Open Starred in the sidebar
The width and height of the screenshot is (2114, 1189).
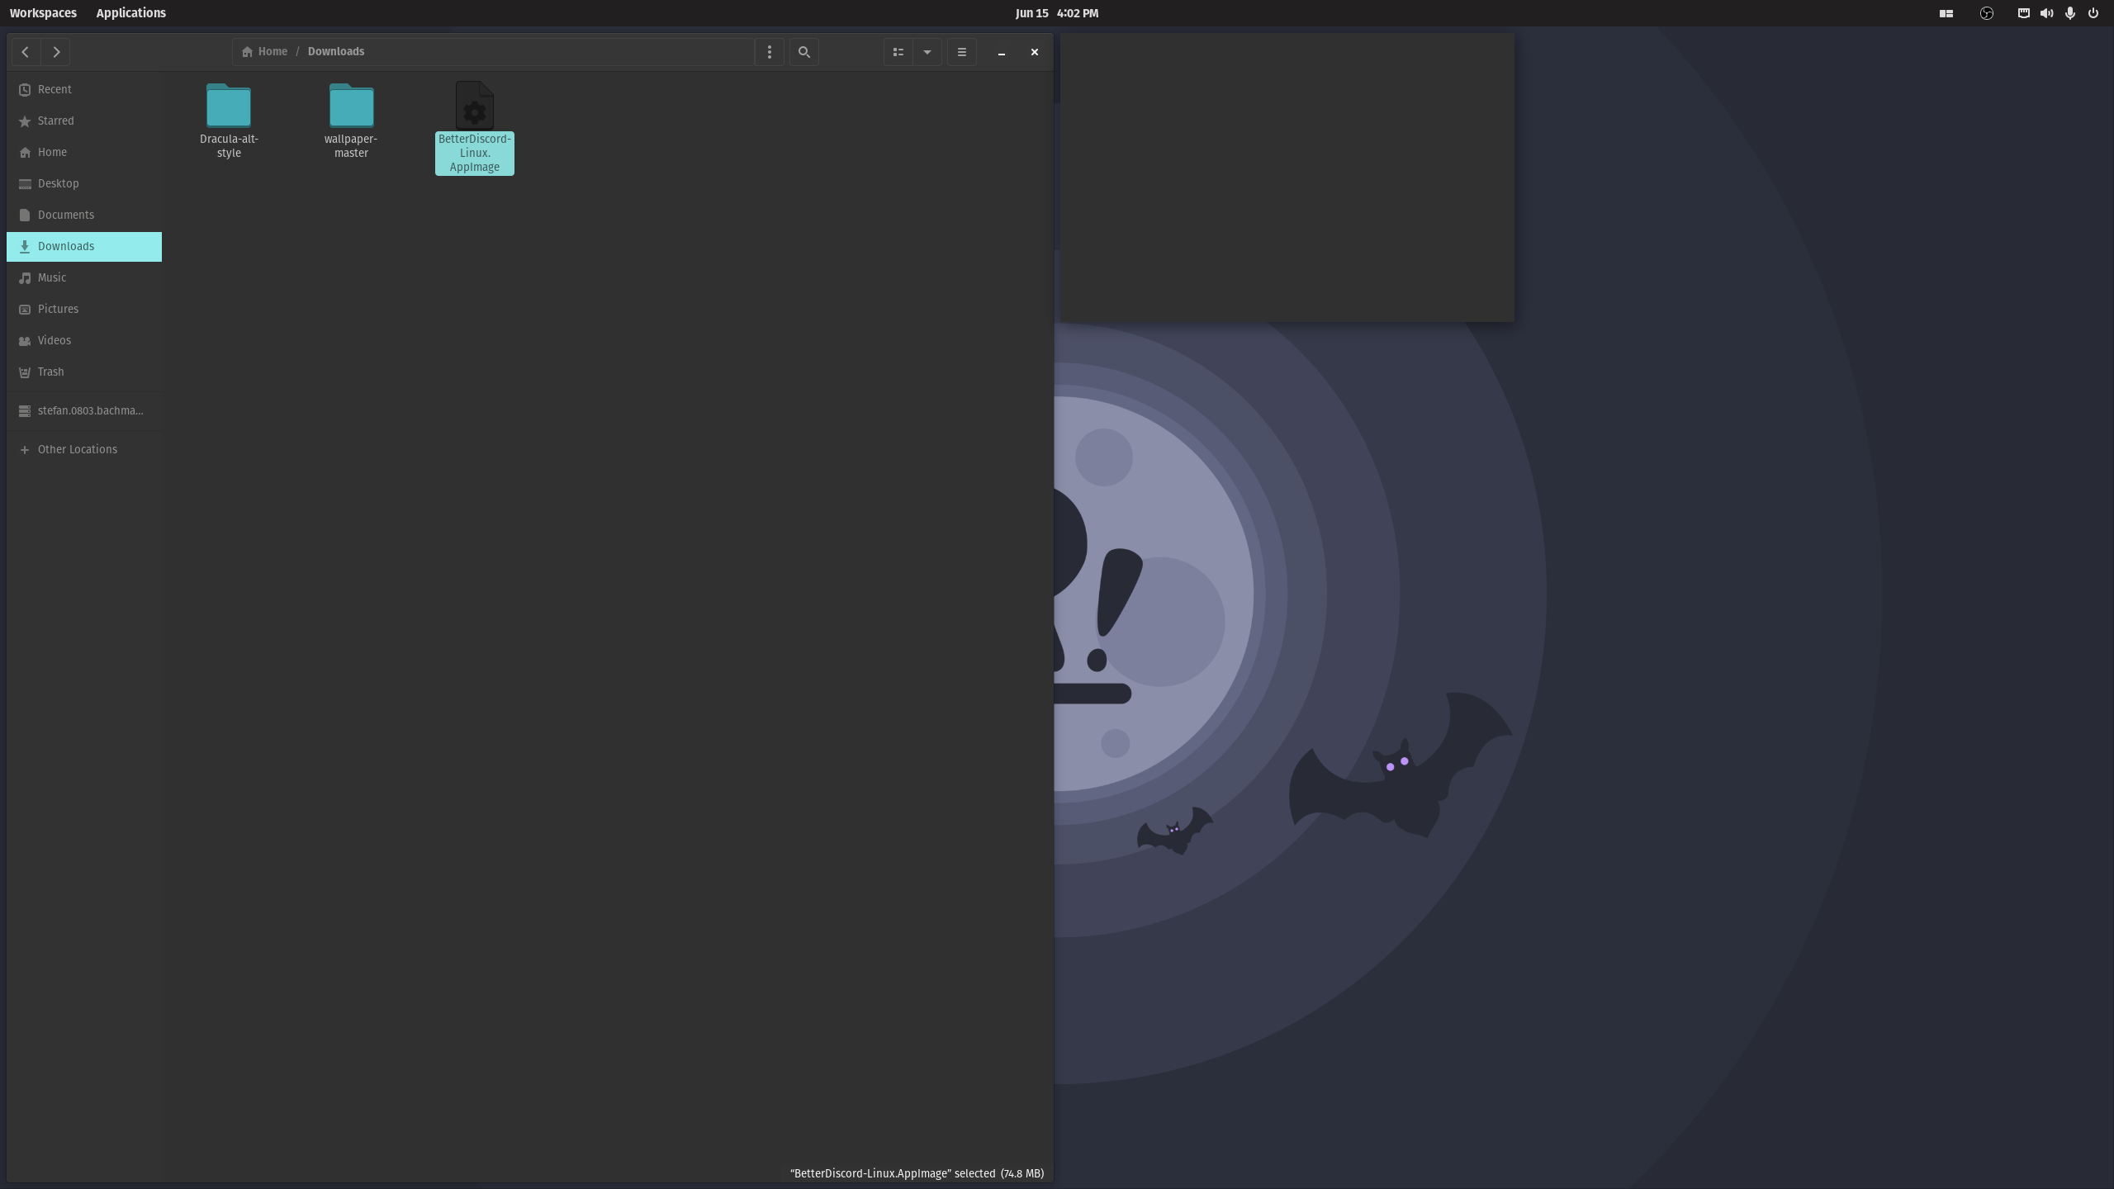point(55,121)
